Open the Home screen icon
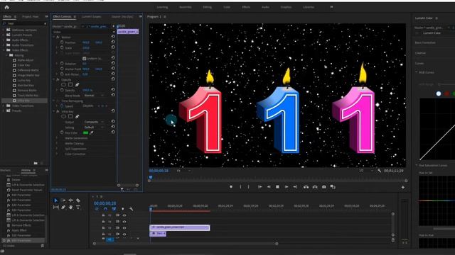This screenshot has width=455, height=255. (x=6, y=7)
